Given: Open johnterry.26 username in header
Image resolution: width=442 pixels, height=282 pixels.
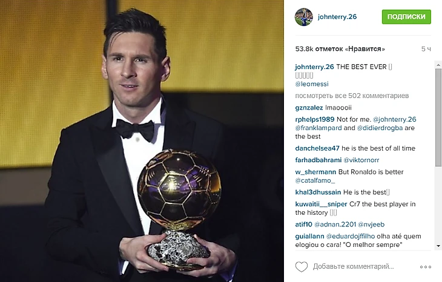Looking at the screenshot, I should (337, 16).
